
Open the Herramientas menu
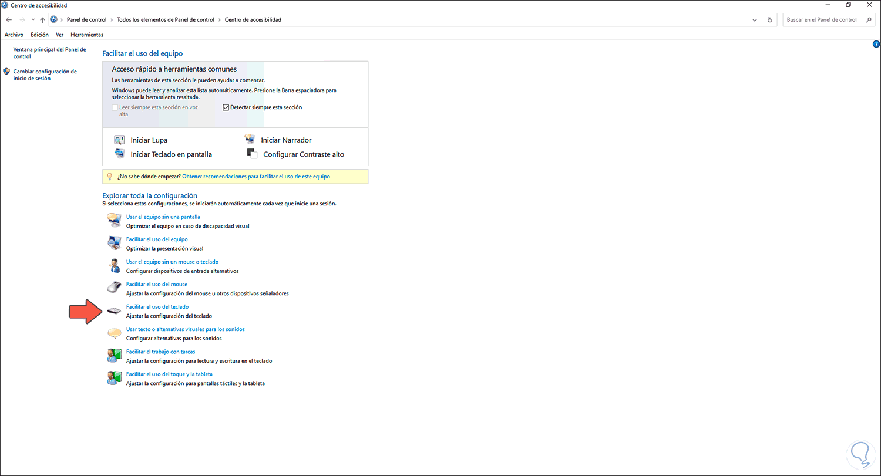[x=87, y=35]
